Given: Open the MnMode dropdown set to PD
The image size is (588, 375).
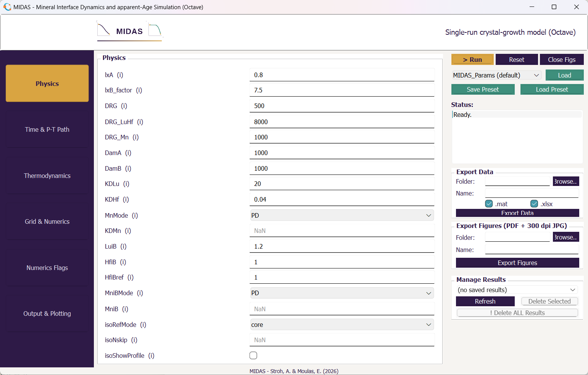Looking at the screenshot, I should pyautogui.click(x=342, y=215).
